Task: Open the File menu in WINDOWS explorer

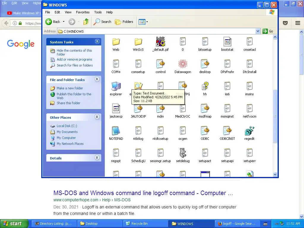Action: pyautogui.click(x=47, y=12)
